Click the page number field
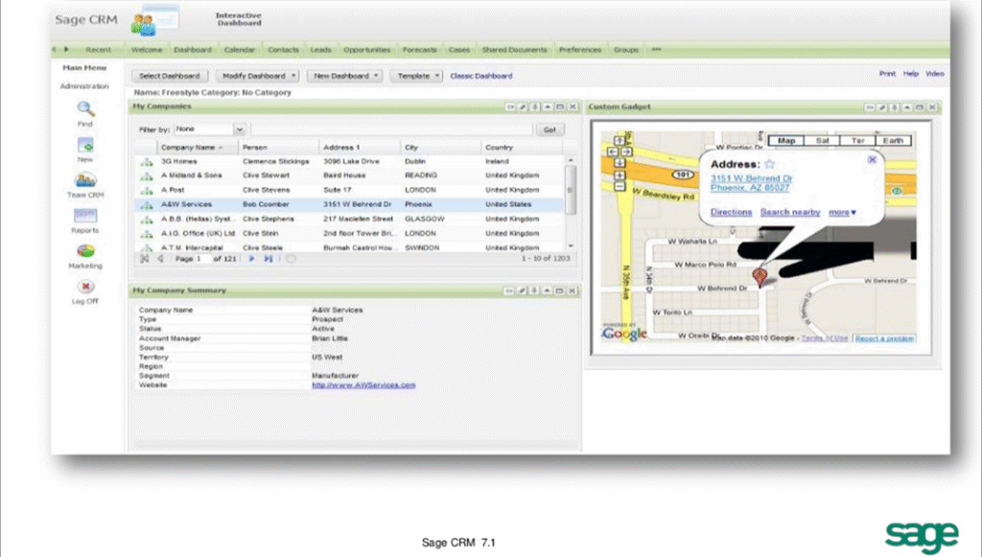Screen dimensions: 982x557 pyautogui.click(x=202, y=259)
